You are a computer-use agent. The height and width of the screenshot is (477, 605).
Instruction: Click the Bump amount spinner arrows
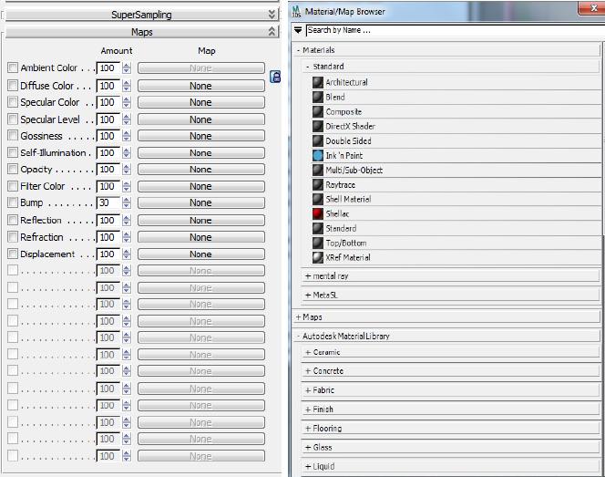127,202
